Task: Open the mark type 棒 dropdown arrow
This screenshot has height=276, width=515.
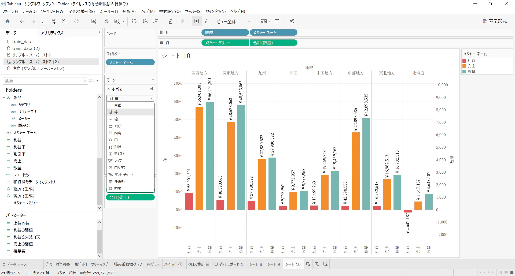Action: click(151, 98)
